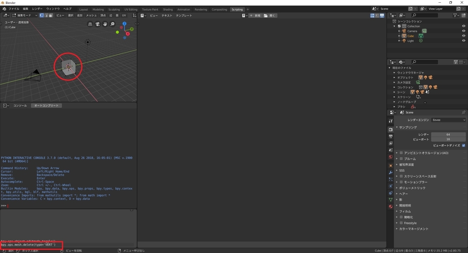Select vertex select mode icon

pyautogui.click(x=42, y=16)
